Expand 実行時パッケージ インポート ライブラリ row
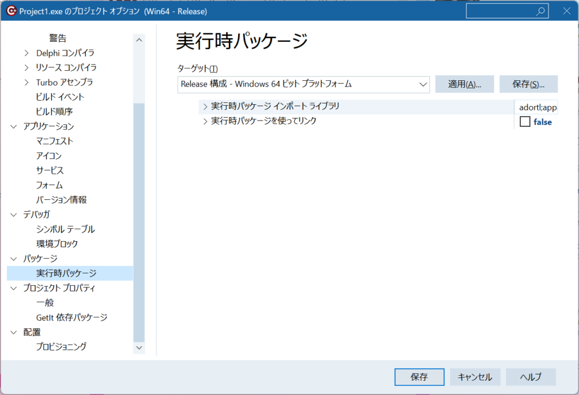The image size is (579, 395). coord(205,106)
